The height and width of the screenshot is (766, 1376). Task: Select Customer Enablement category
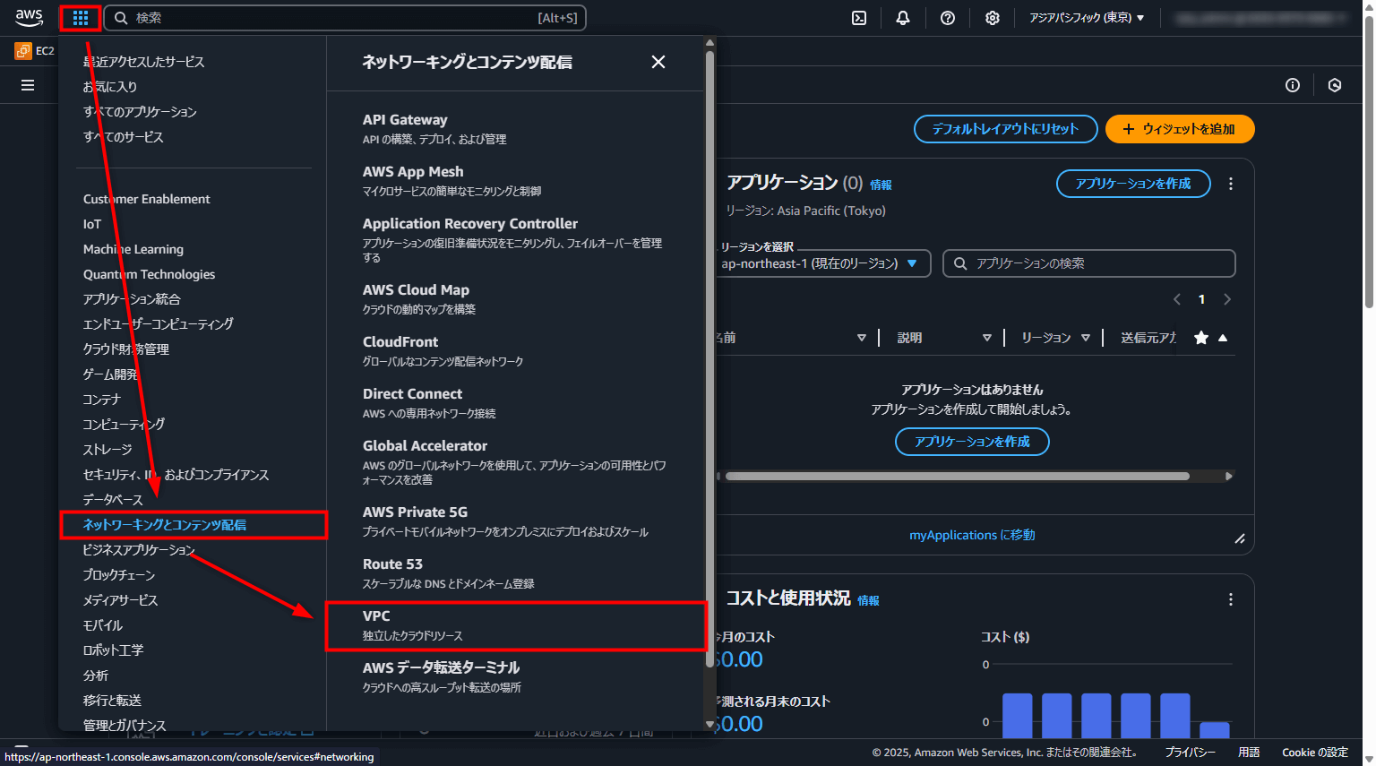[x=147, y=199]
